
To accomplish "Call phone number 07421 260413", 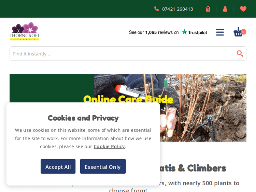I will pos(177,9).
